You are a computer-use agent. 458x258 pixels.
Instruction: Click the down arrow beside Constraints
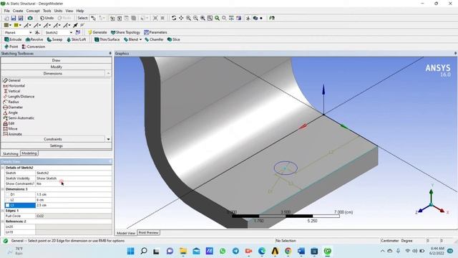click(108, 139)
